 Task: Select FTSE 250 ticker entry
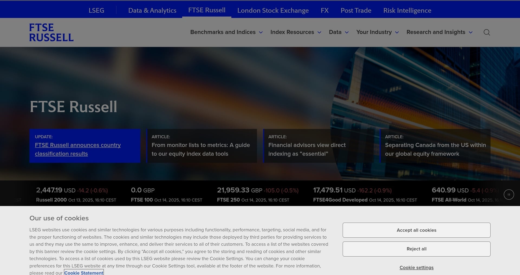(x=258, y=195)
